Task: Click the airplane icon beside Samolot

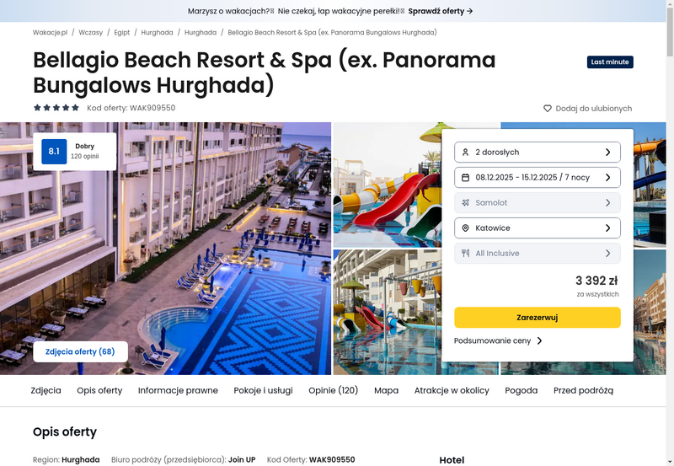Action: click(x=465, y=202)
